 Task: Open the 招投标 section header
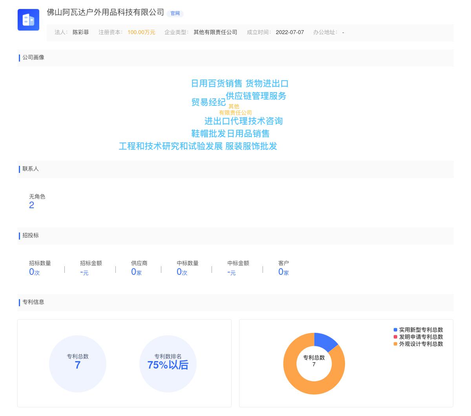point(30,236)
